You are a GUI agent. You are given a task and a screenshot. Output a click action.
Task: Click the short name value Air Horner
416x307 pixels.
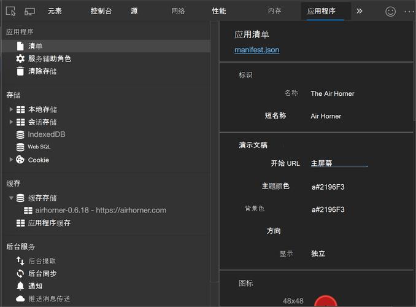click(x=326, y=116)
